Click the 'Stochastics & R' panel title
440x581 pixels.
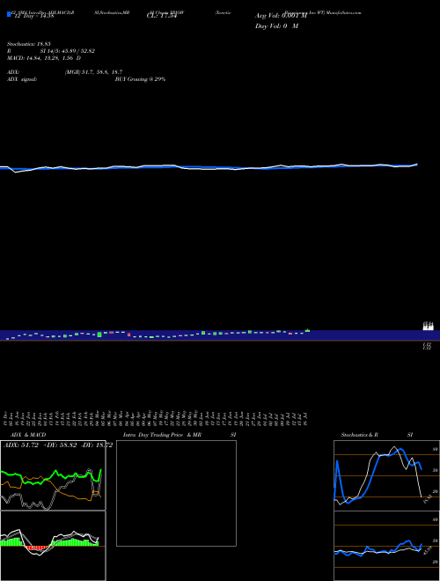(x=359, y=435)
